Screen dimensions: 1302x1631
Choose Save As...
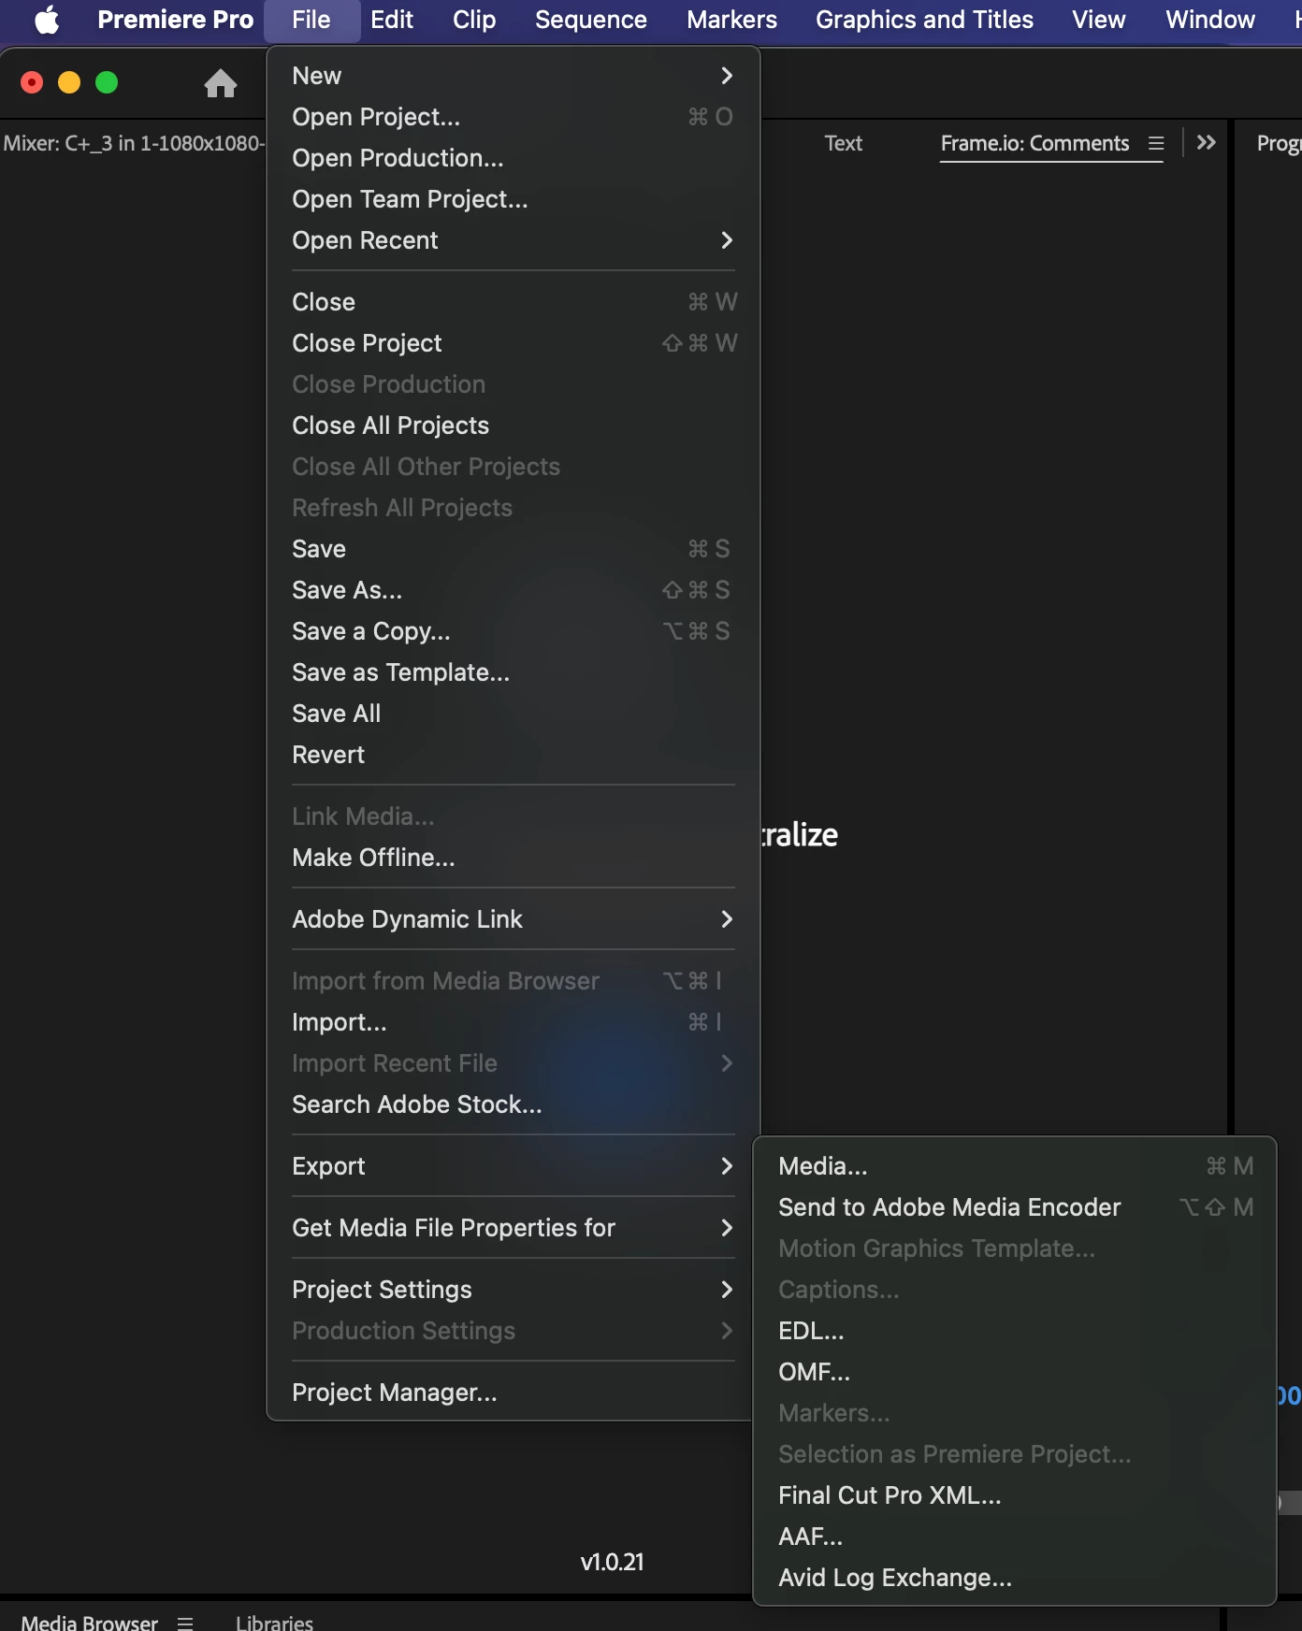[513, 590]
